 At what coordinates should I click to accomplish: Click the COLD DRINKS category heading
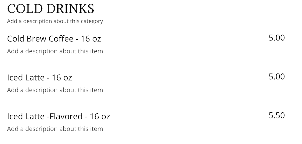pos(51,9)
